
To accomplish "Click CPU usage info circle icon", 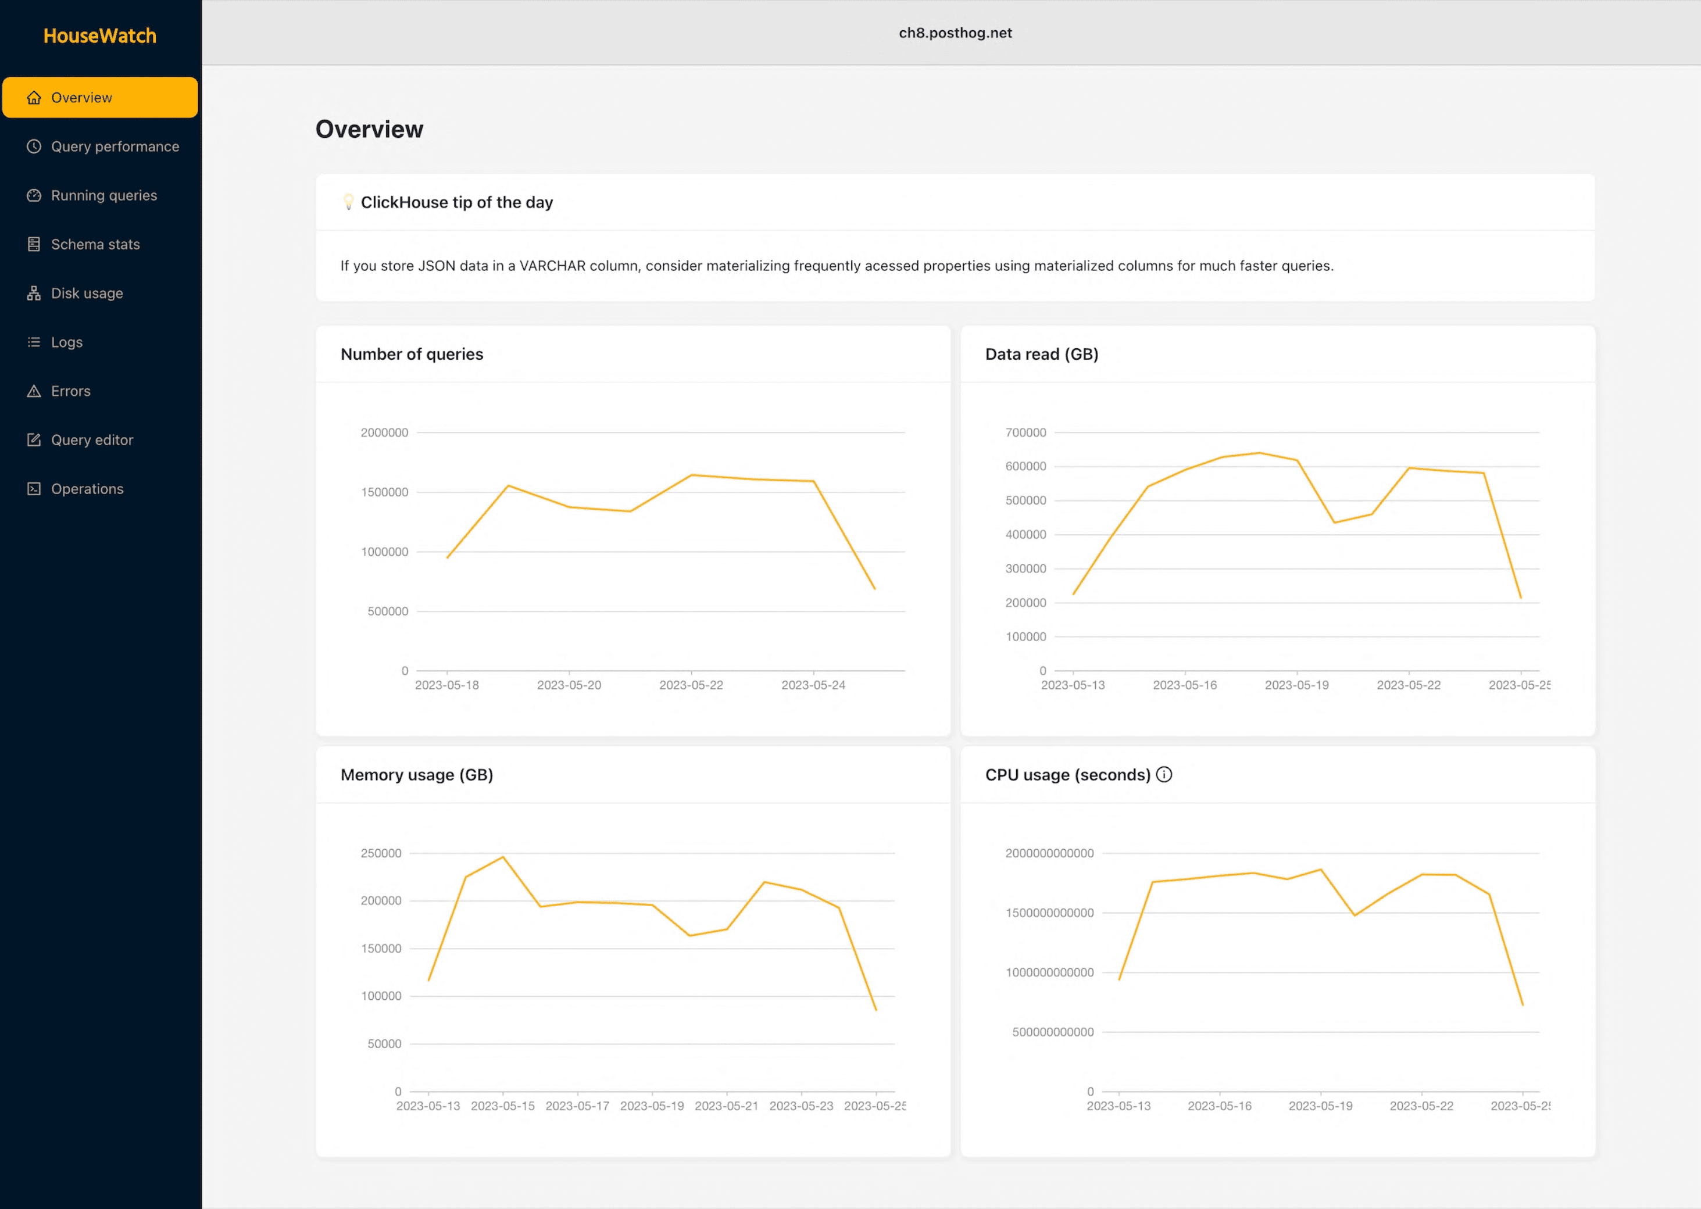I will (1164, 775).
